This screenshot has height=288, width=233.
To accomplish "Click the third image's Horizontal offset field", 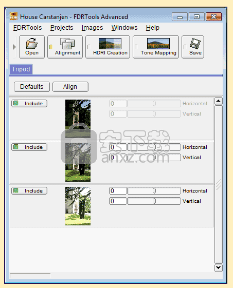I will coord(118,191).
